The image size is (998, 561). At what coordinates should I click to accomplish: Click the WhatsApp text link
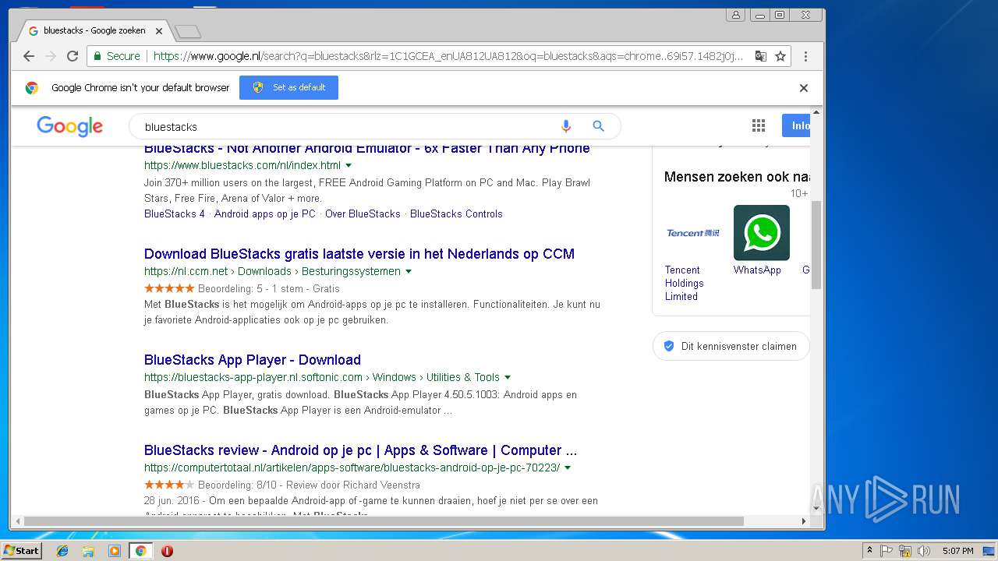(757, 270)
